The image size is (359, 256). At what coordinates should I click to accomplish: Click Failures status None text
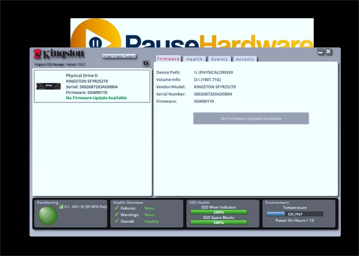(149, 208)
